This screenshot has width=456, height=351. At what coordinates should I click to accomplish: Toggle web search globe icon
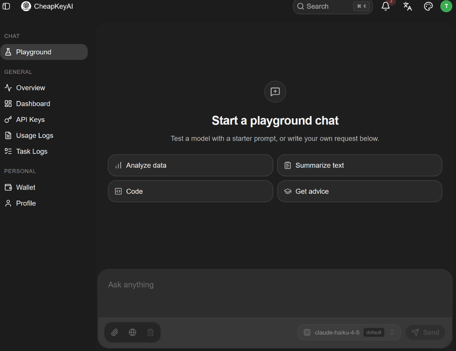pos(132,332)
